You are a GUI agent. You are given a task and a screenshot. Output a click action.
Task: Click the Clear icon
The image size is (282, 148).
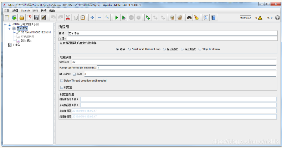coord(172,17)
